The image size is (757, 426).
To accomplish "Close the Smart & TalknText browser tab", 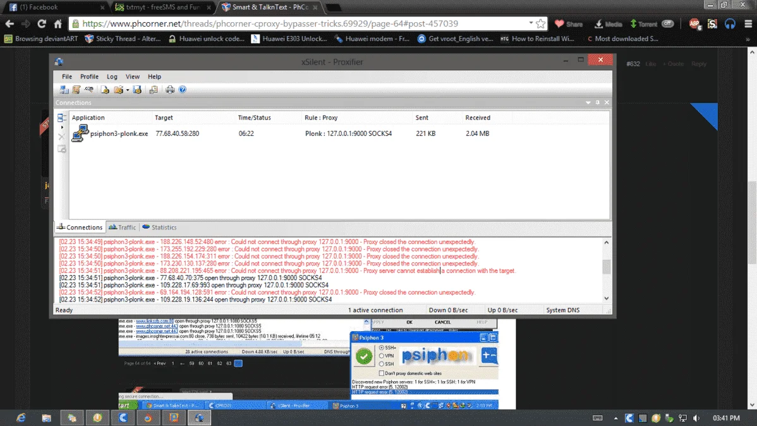I will pos(315,7).
